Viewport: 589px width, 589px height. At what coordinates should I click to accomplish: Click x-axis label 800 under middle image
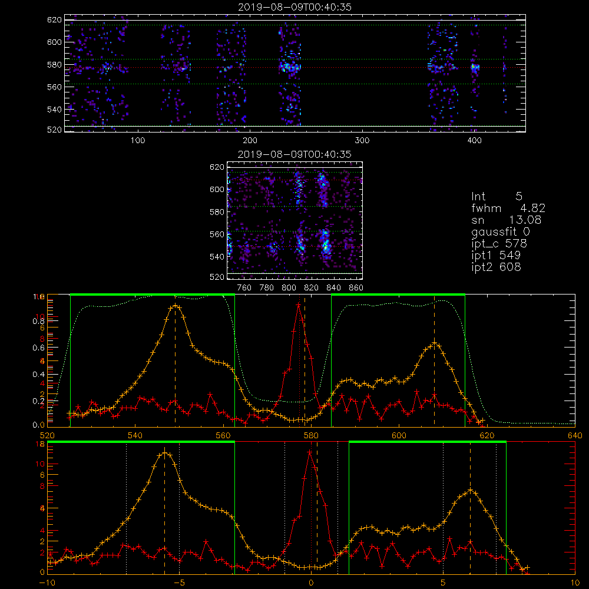(x=289, y=287)
